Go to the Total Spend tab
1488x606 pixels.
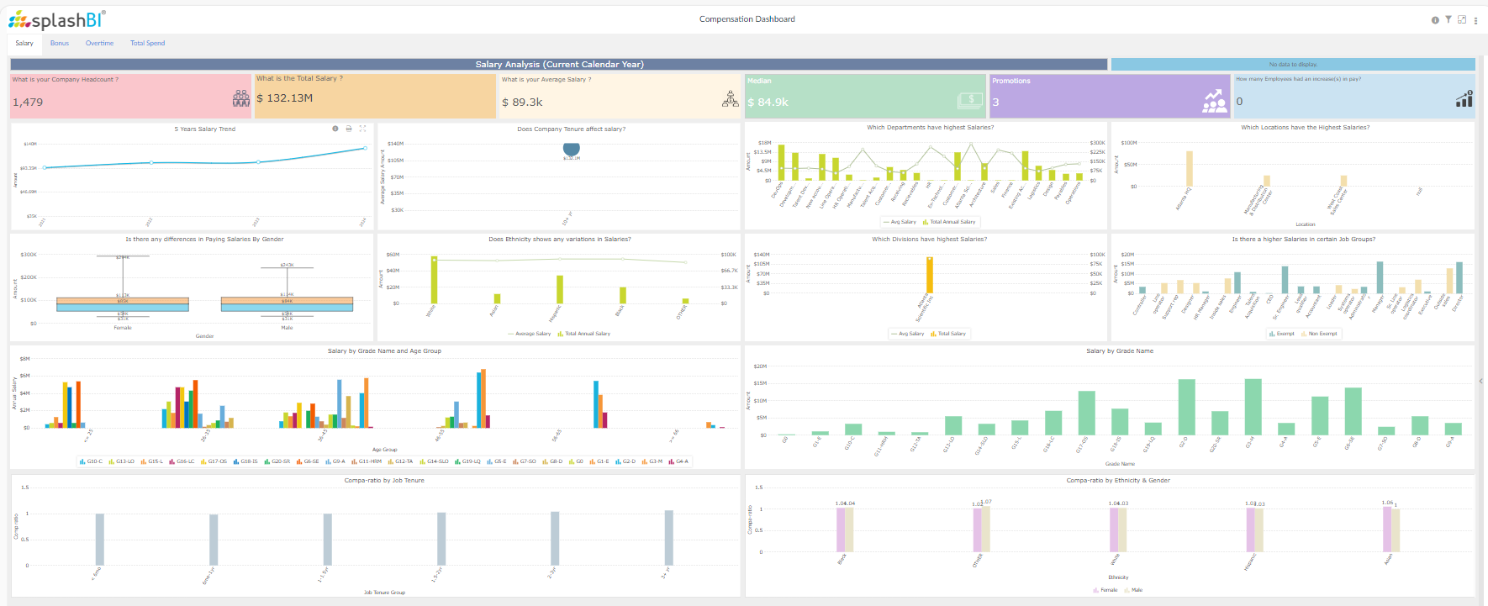click(147, 43)
